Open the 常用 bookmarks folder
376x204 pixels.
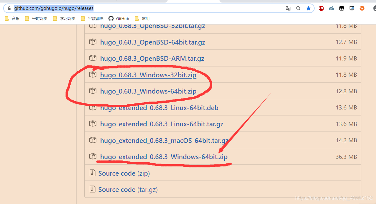(x=142, y=18)
